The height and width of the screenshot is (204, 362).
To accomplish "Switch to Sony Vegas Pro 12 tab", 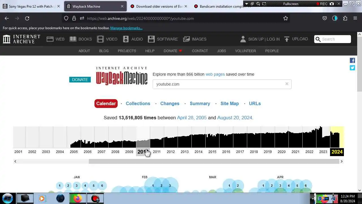I will pos(31,6).
